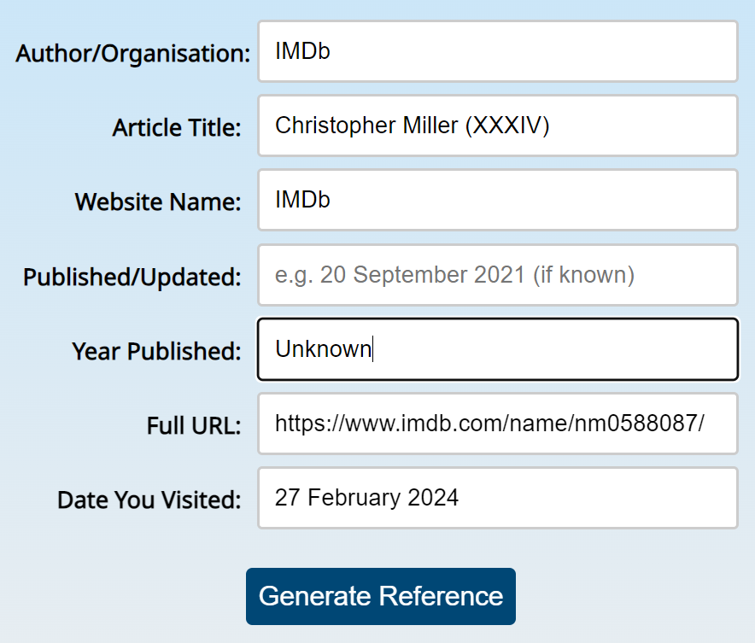Screen dimensions: 755x643
Task: Click the Website Name text field
Action: 498,200
